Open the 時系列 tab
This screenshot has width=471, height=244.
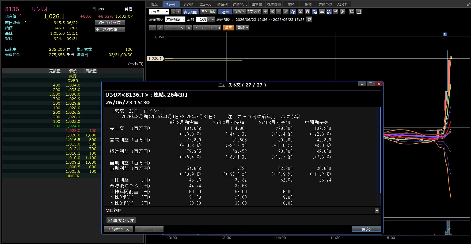pos(222,4)
